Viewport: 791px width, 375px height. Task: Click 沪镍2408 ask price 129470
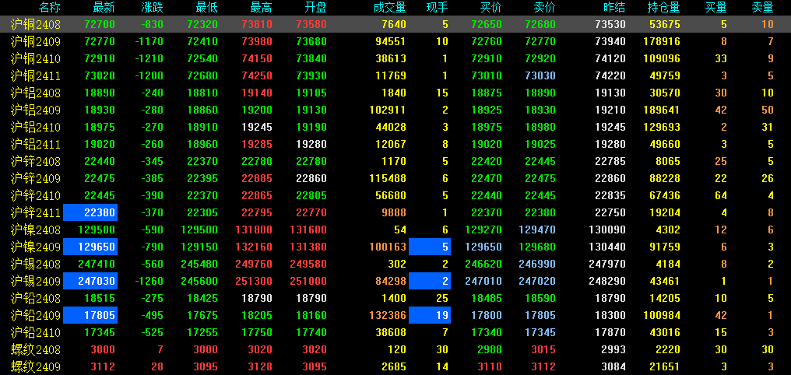coord(537,230)
